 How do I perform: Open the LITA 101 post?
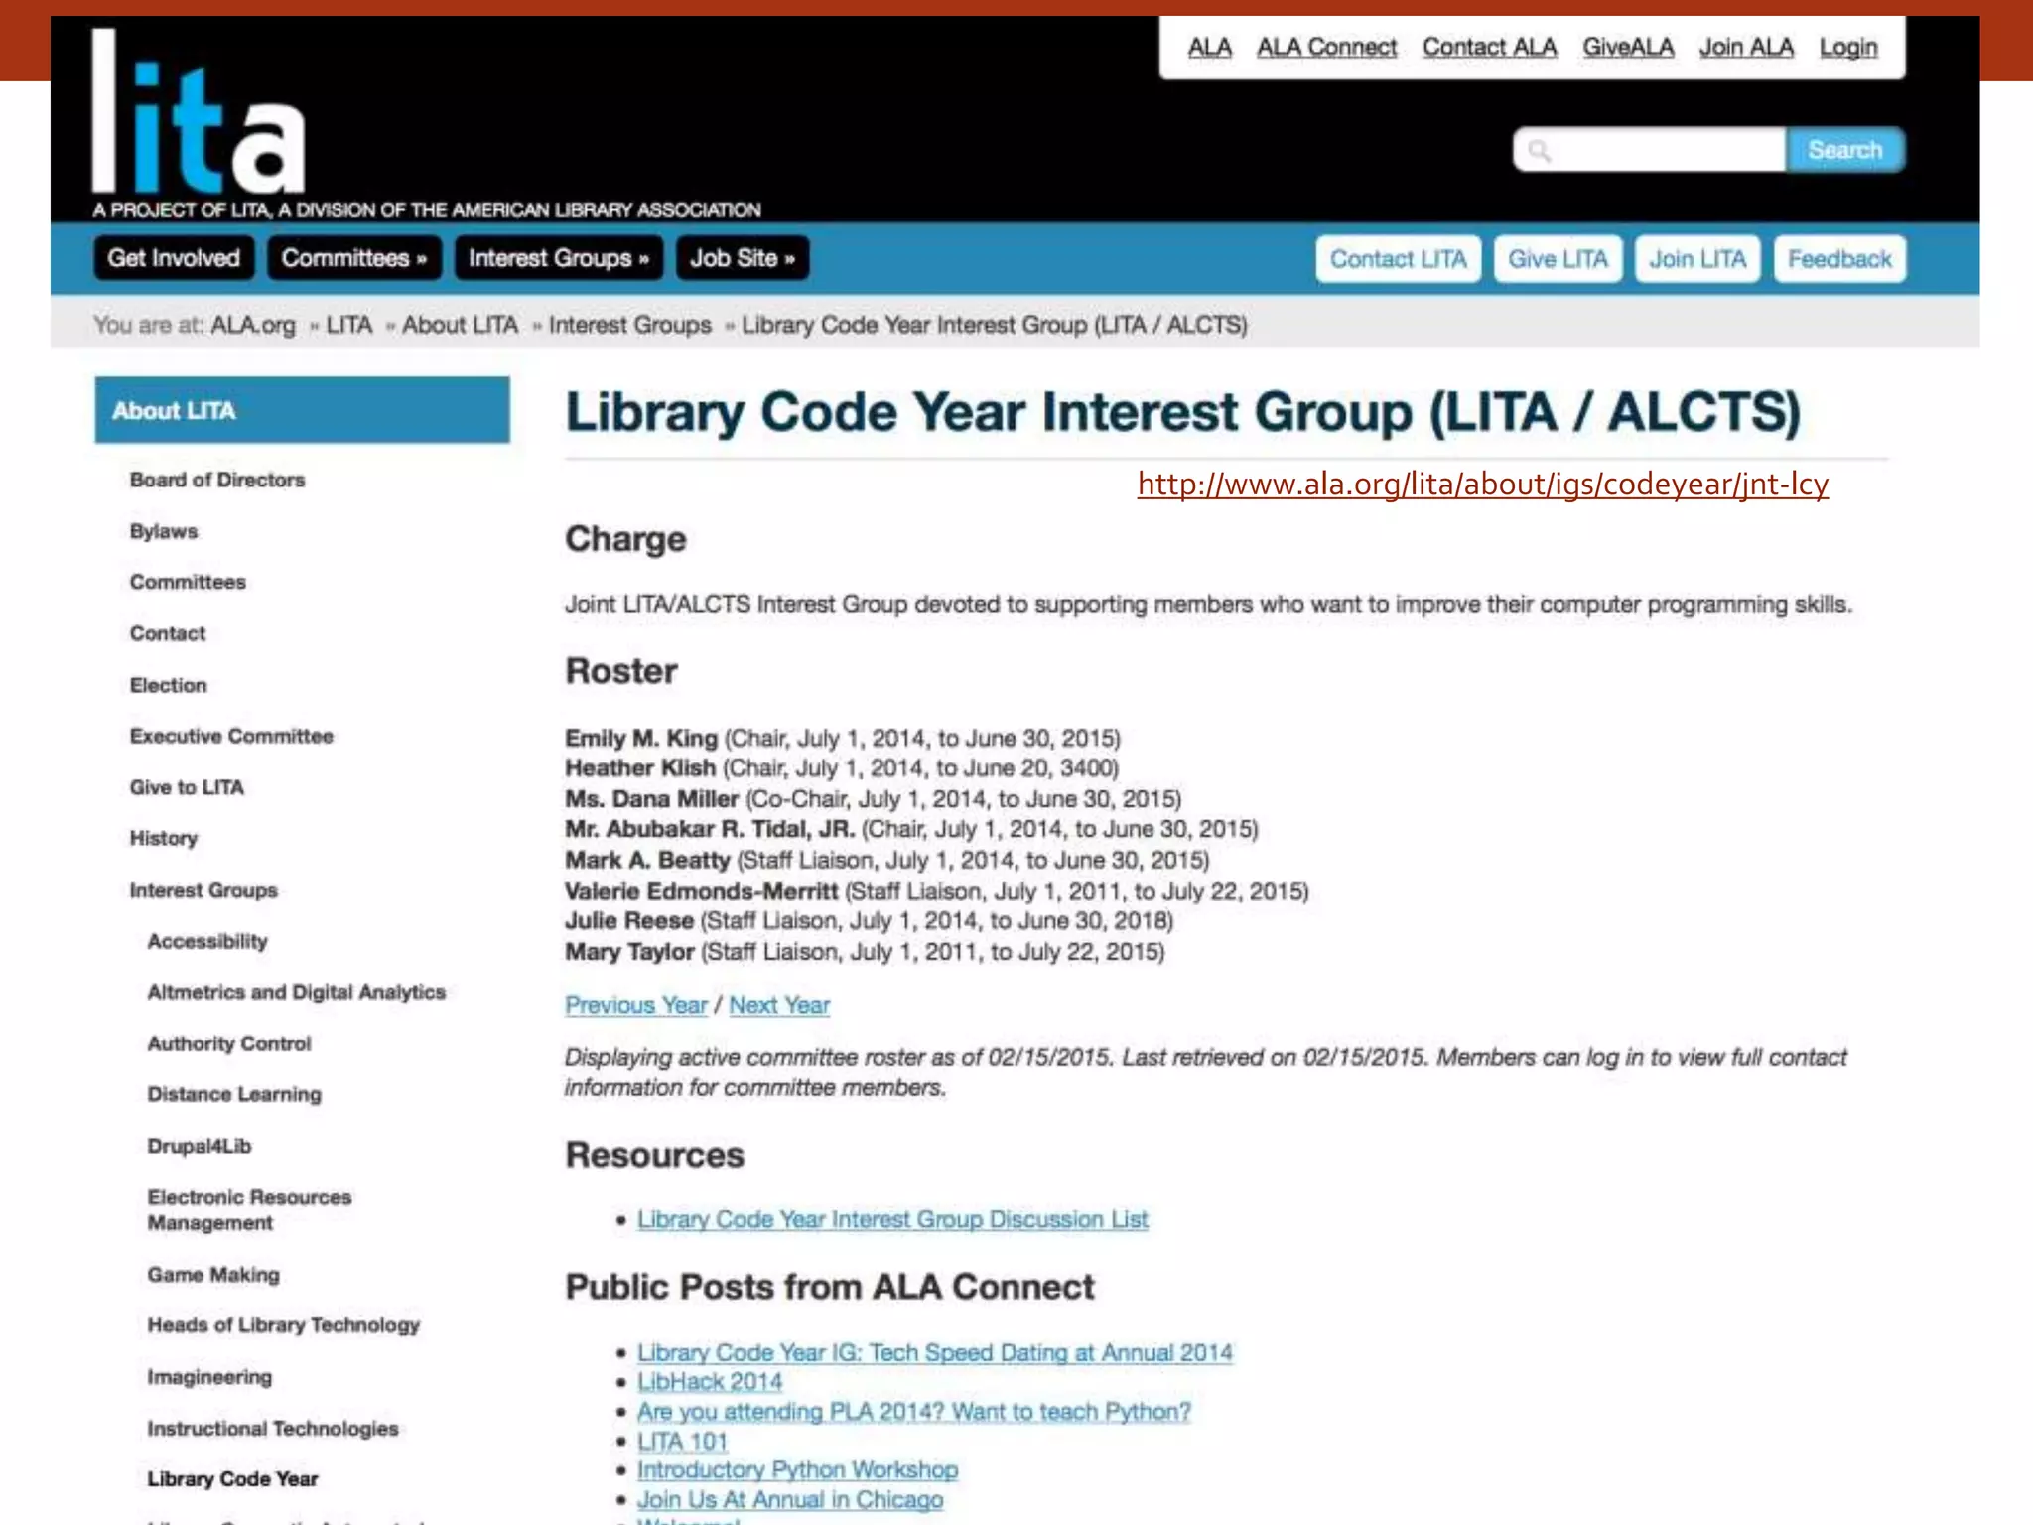[682, 1442]
